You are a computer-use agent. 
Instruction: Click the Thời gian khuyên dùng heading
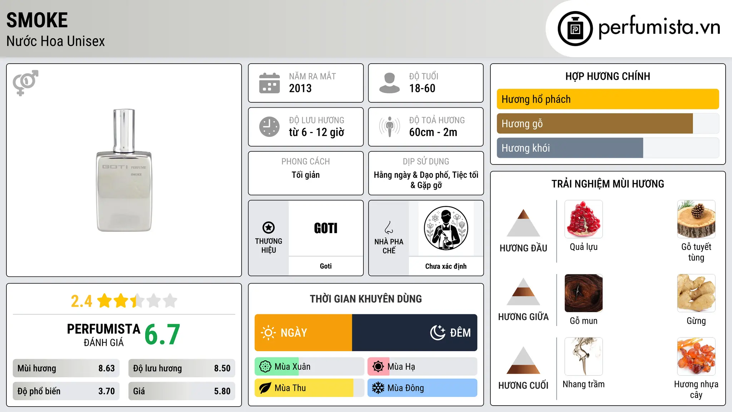[x=366, y=299]
